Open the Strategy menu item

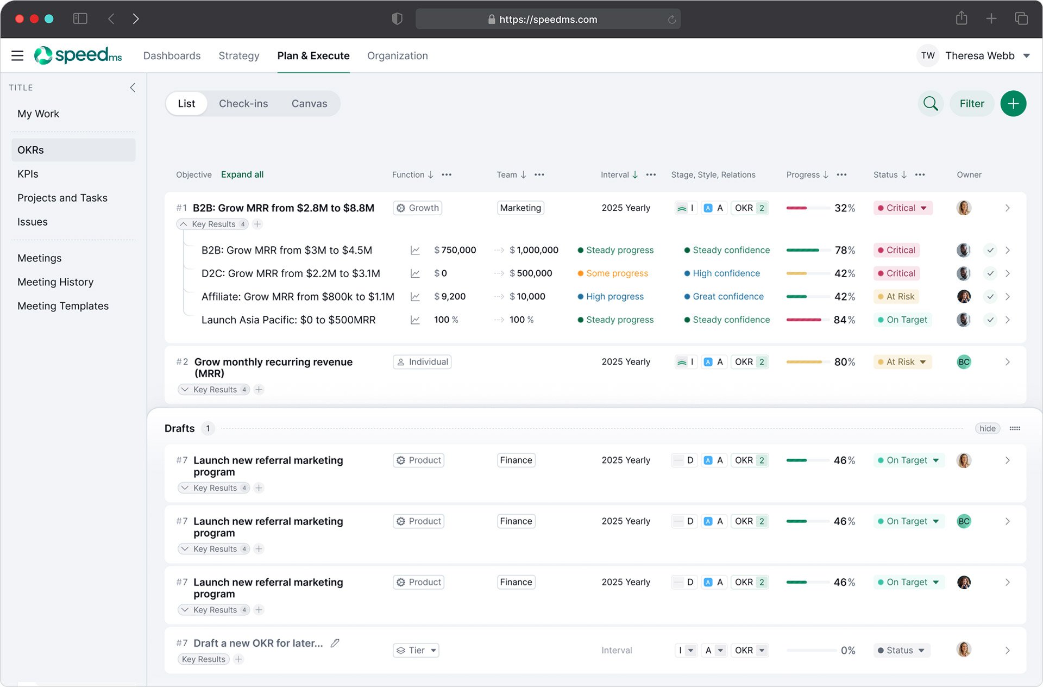(238, 55)
